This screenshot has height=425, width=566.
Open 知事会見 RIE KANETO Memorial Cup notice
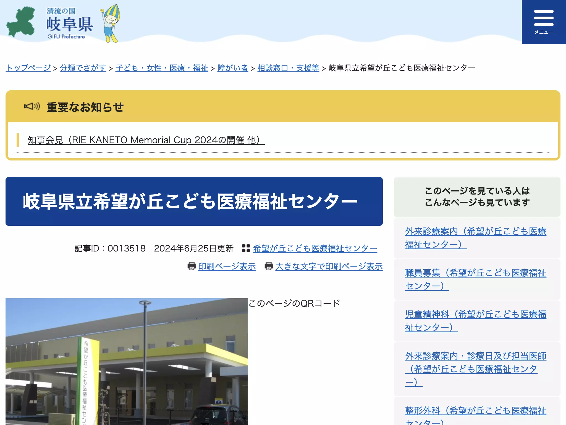(x=146, y=140)
